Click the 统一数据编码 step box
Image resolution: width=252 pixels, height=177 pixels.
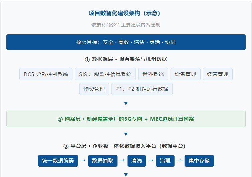point(58,161)
